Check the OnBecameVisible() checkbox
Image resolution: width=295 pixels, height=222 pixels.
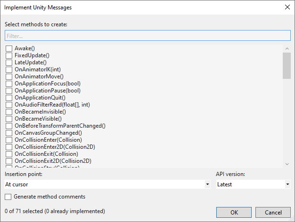[x=9, y=119]
